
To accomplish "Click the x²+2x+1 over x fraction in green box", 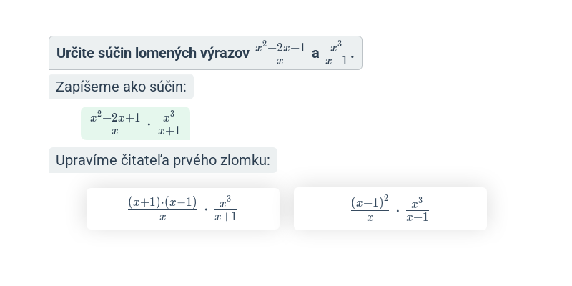I will click(115, 124).
